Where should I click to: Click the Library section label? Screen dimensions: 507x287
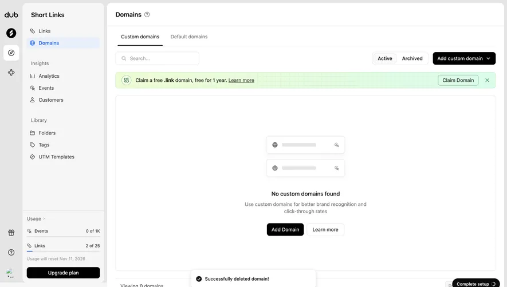click(x=39, y=120)
